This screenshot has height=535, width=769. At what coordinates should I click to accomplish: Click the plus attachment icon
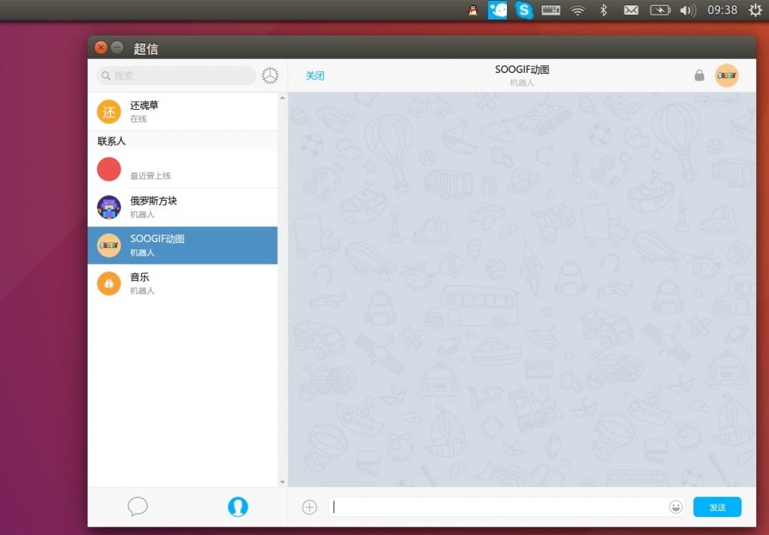[309, 507]
